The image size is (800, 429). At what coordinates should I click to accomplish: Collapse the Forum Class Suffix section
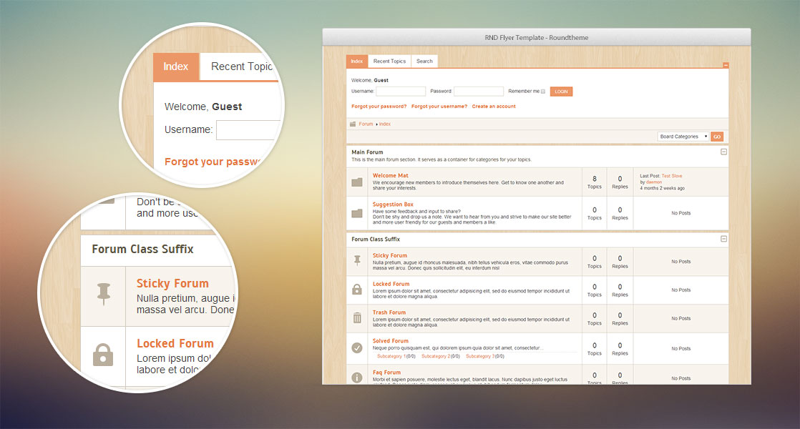723,239
